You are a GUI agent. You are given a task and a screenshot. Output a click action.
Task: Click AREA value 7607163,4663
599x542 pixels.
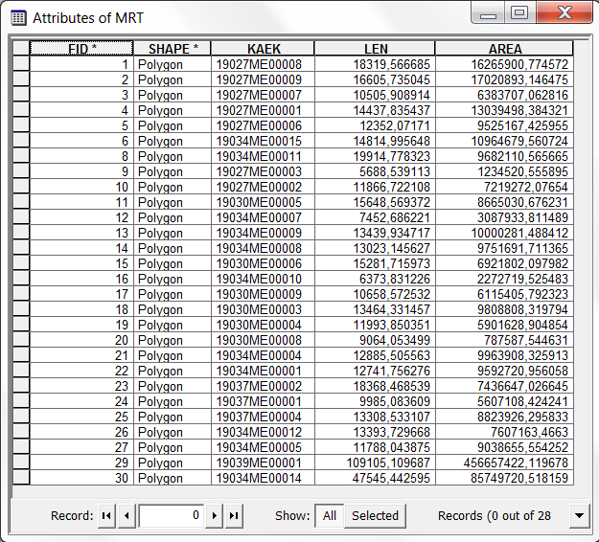pyautogui.click(x=504, y=432)
